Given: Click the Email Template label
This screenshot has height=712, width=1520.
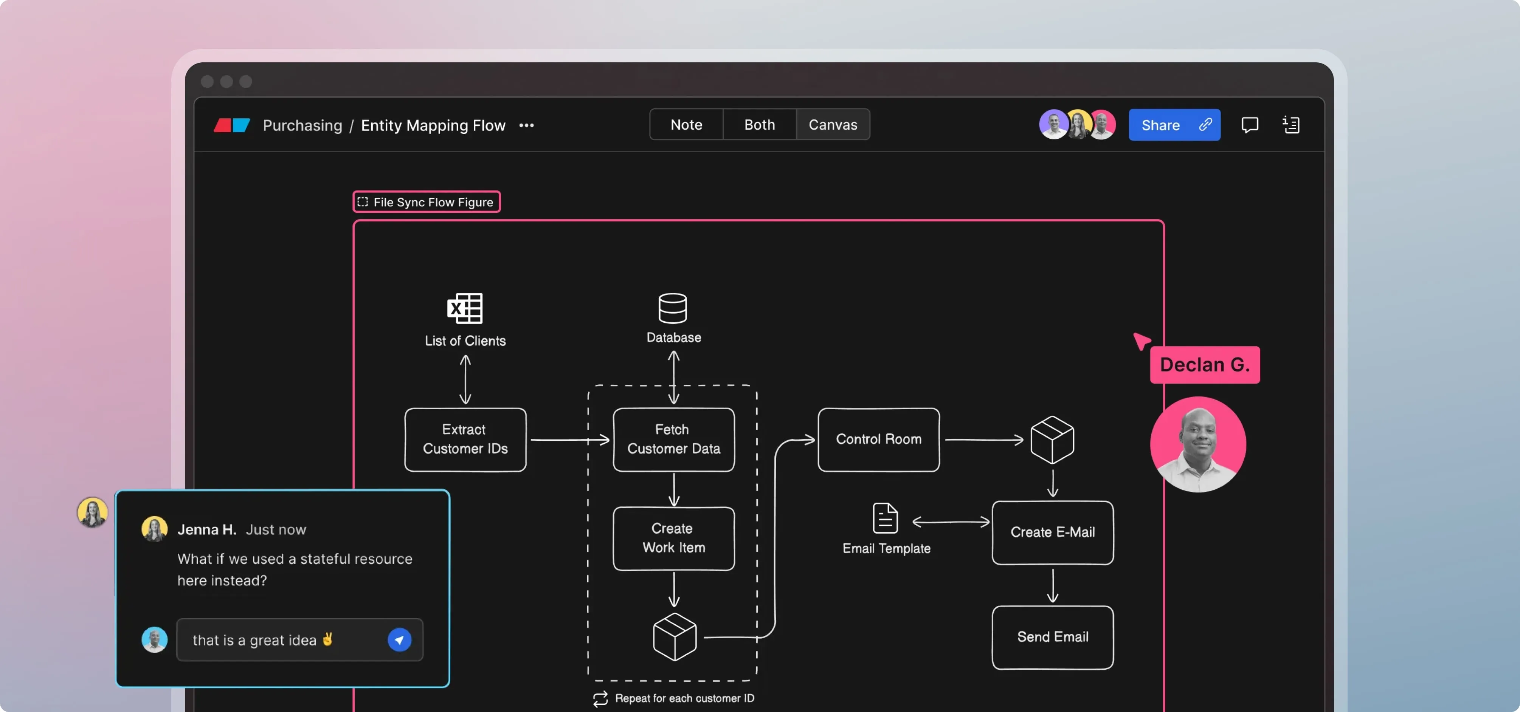Looking at the screenshot, I should pos(886,549).
